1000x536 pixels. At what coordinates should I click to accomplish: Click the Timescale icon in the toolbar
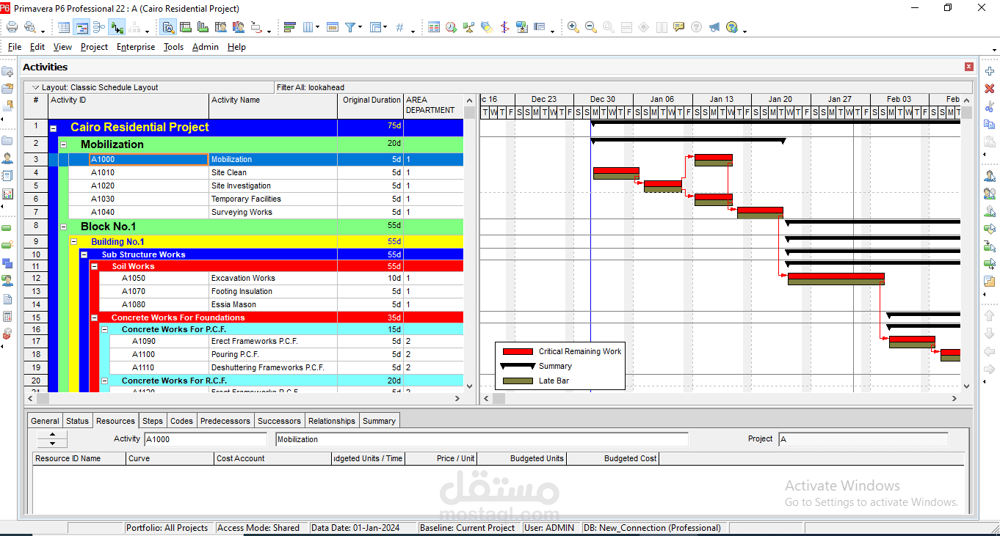(333, 27)
